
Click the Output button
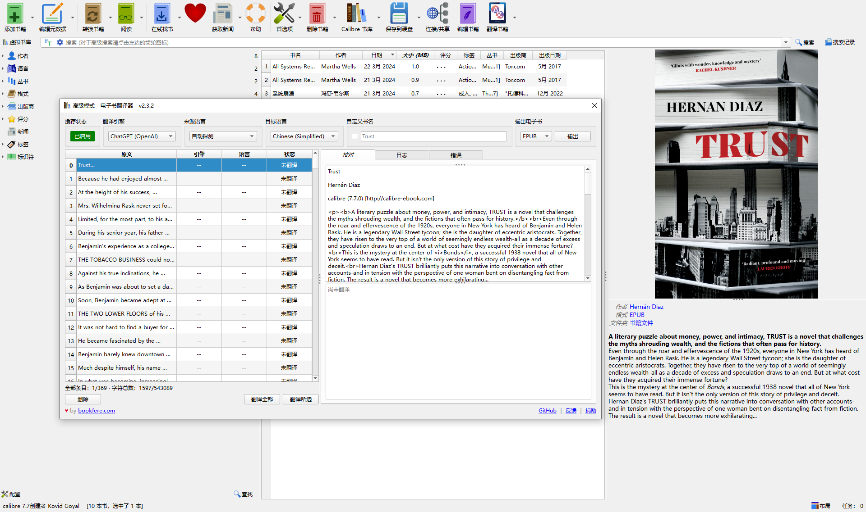[x=572, y=136]
